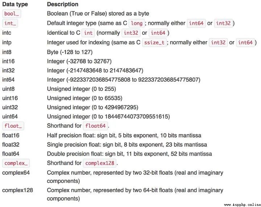261x207 pixels.
Task: Click the complex64 data type cell
Action: (16, 172)
